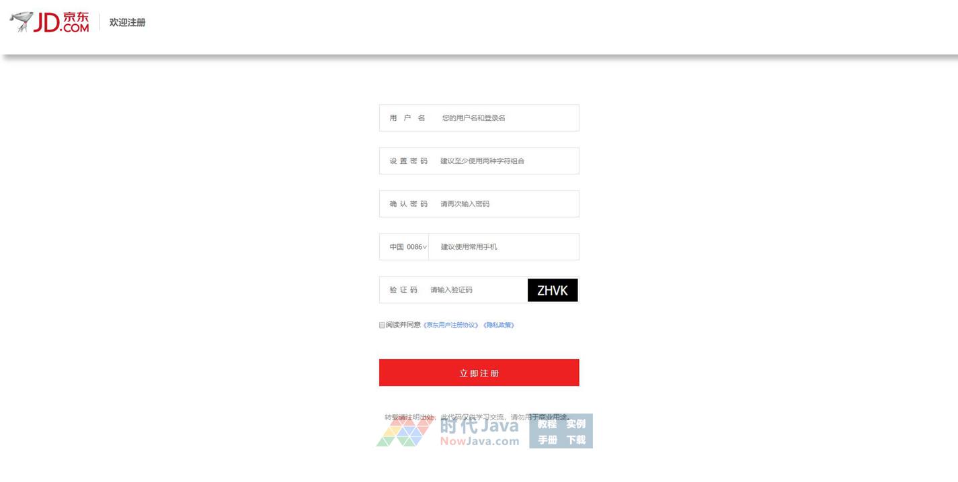Click the 手册 watermark tab
The height and width of the screenshot is (482, 958).
(547, 440)
